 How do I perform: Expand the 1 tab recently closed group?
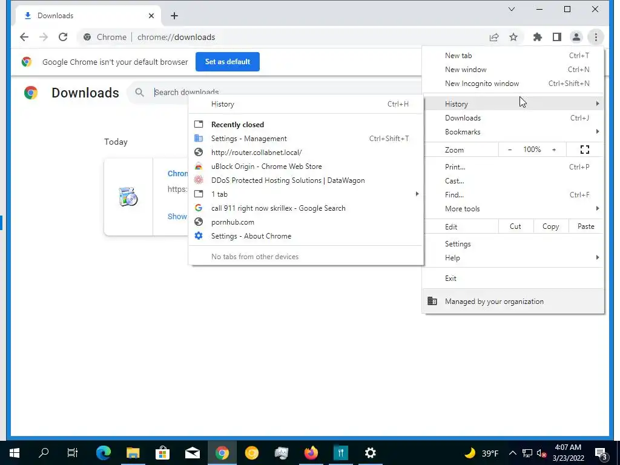pyautogui.click(x=306, y=194)
